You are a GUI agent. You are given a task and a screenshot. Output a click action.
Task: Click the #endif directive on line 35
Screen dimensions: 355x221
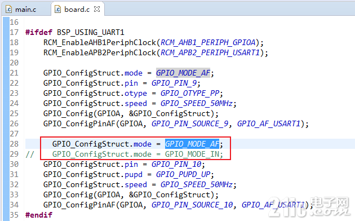39,215
